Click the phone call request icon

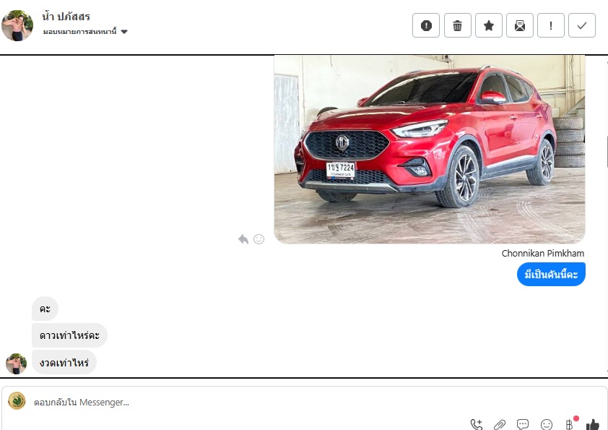[477, 424]
